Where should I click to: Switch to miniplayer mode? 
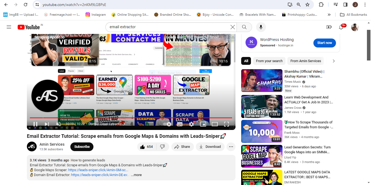pyautogui.click(x=203, y=124)
